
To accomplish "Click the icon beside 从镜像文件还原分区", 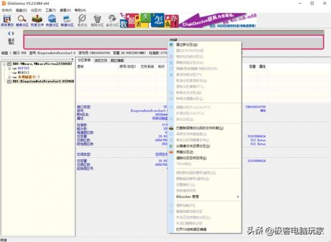I will [171, 146].
